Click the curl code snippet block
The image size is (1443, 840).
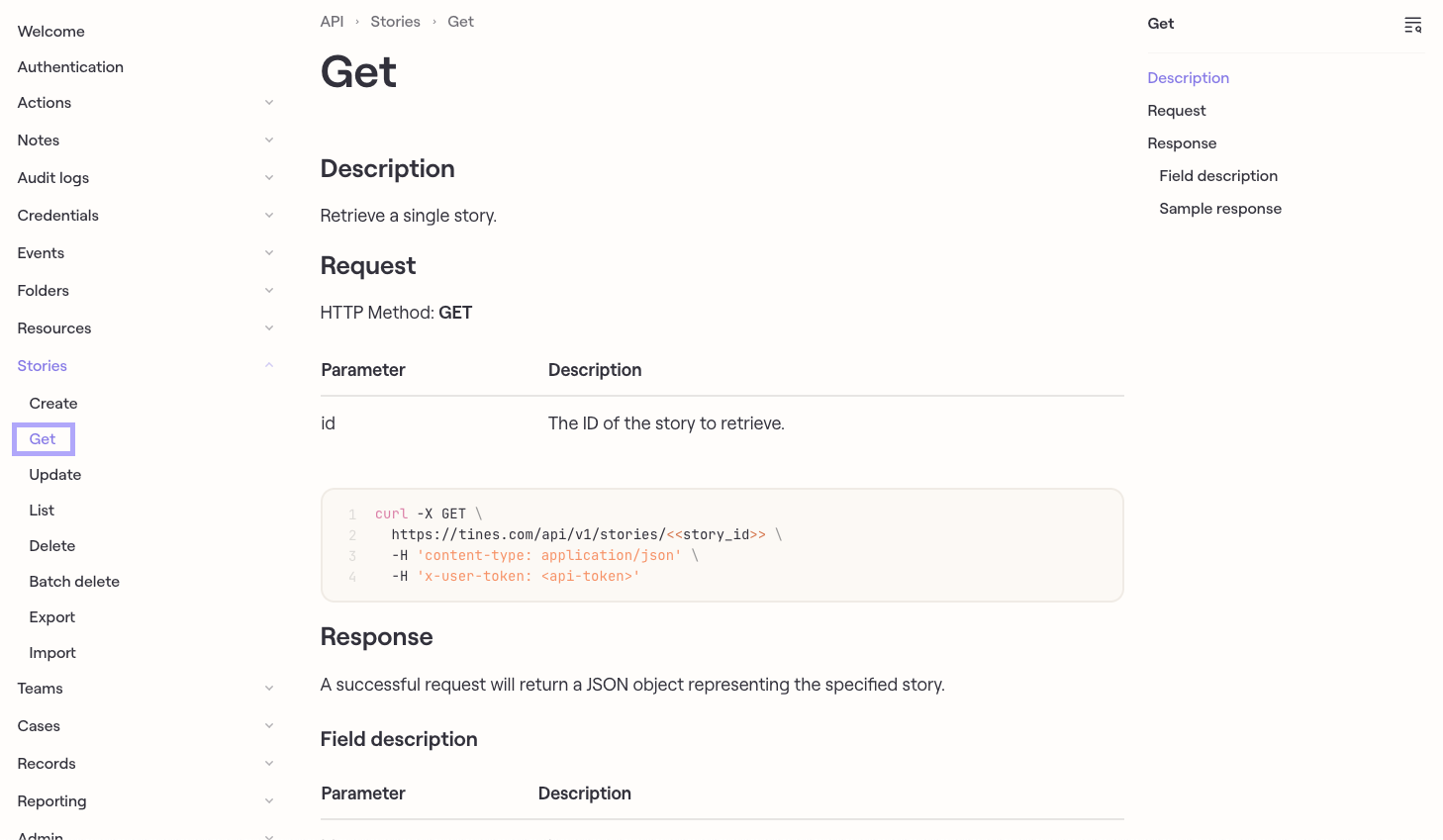pyautogui.click(x=722, y=545)
